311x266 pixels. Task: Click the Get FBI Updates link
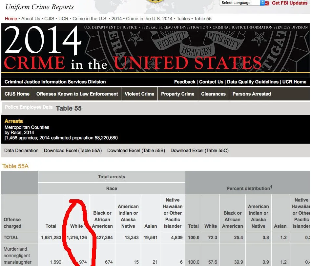(x=289, y=3)
